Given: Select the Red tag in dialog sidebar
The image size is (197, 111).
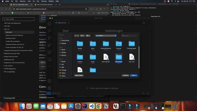Looking at the screenshot, I should click(62, 67).
